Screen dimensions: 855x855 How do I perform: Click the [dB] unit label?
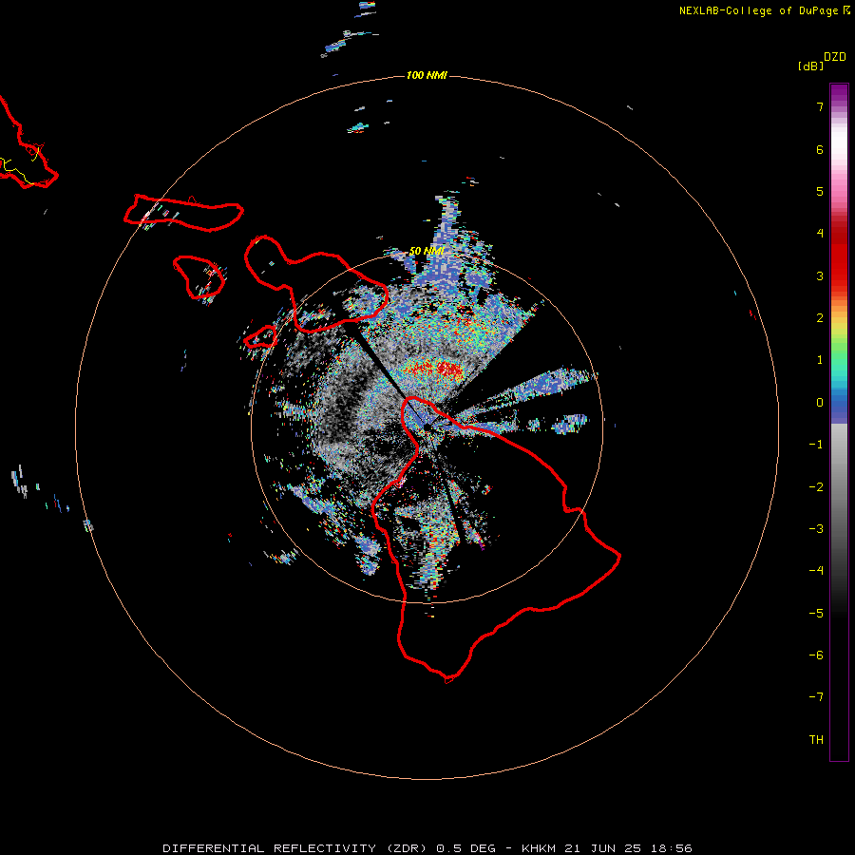pos(810,66)
